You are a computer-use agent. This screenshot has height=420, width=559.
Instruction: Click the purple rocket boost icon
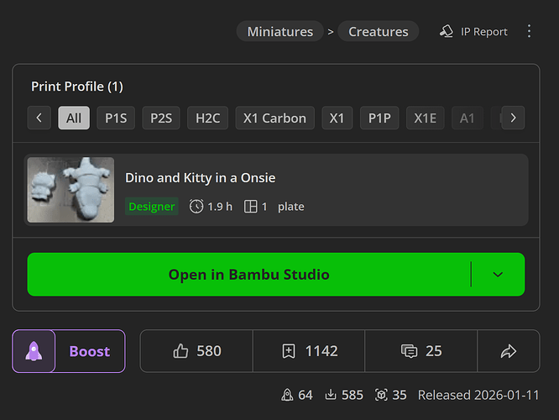click(x=34, y=351)
